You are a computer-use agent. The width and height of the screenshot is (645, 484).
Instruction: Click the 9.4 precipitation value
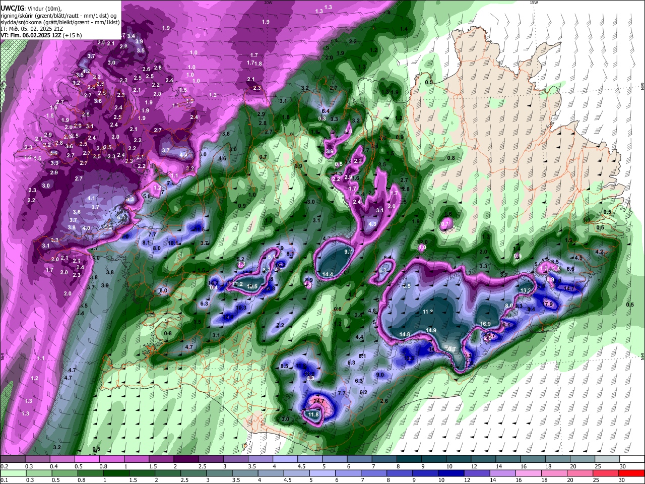coord(531,309)
